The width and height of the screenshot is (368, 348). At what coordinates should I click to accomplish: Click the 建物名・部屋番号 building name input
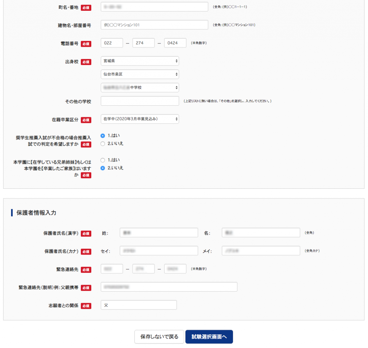coord(155,25)
